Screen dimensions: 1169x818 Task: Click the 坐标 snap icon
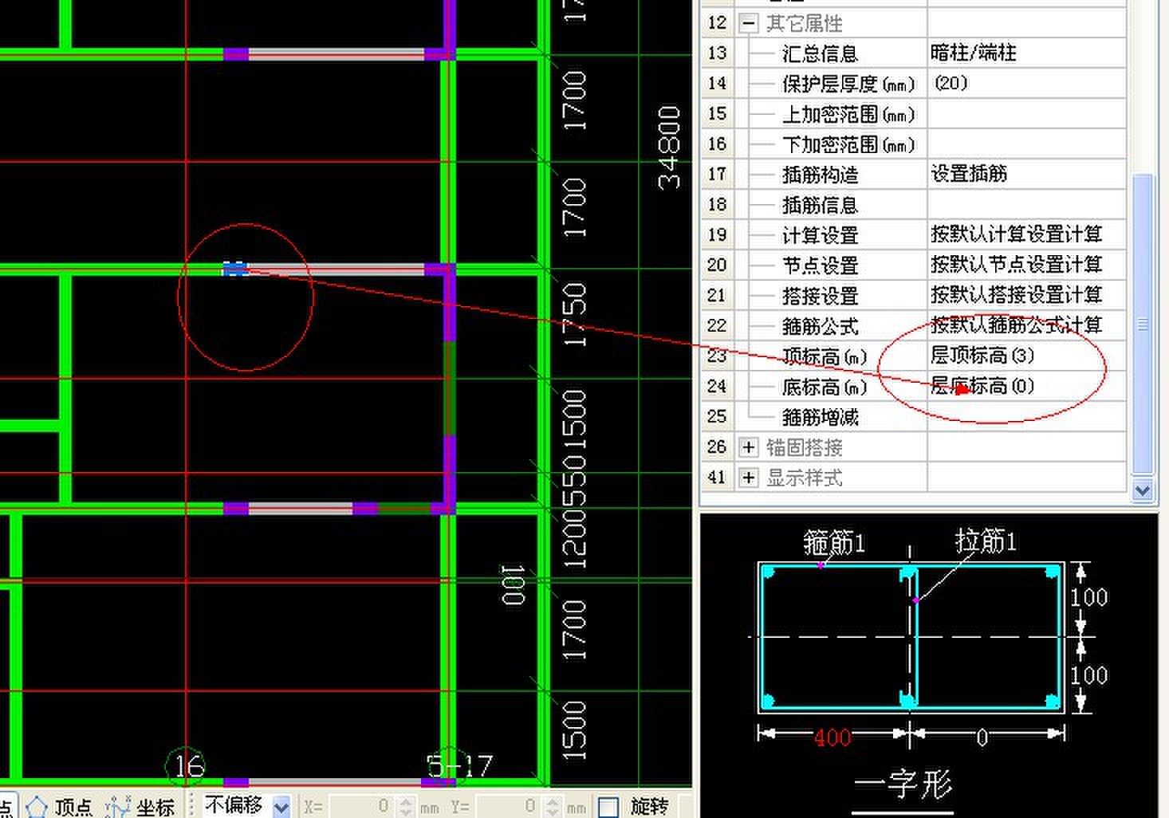118,807
